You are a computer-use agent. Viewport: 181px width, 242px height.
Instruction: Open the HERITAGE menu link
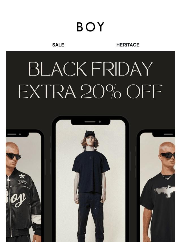click(128, 45)
